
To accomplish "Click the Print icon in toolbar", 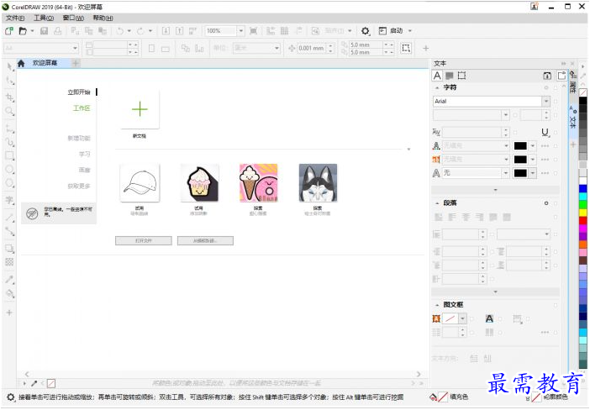I will (x=57, y=31).
